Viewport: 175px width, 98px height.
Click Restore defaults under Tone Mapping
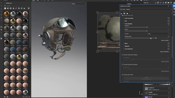coord(165,41)
